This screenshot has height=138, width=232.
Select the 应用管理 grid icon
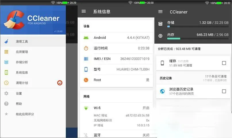coord(6,52)
